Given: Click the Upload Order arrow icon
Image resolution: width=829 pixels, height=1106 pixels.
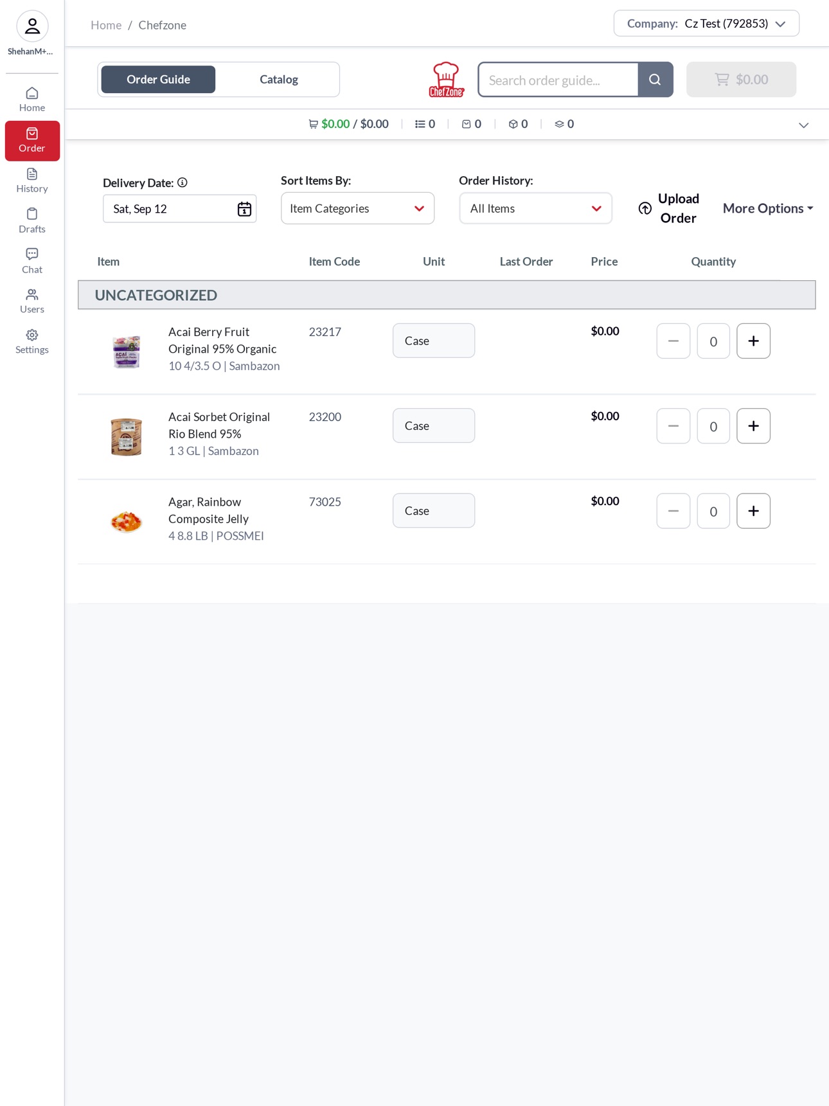Looking at the screenshot, I should pos(645,208).
